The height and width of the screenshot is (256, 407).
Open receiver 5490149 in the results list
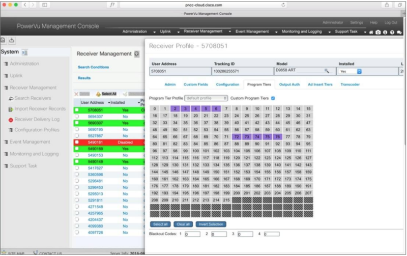coord(95,161)
